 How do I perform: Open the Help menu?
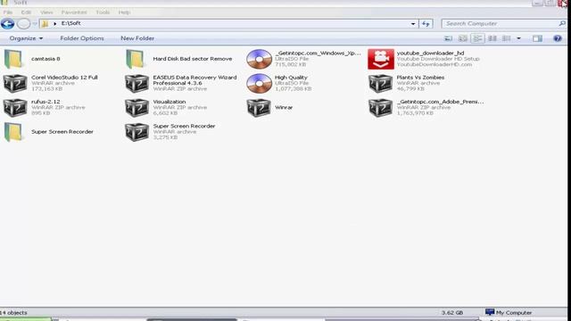click(124, 12)
